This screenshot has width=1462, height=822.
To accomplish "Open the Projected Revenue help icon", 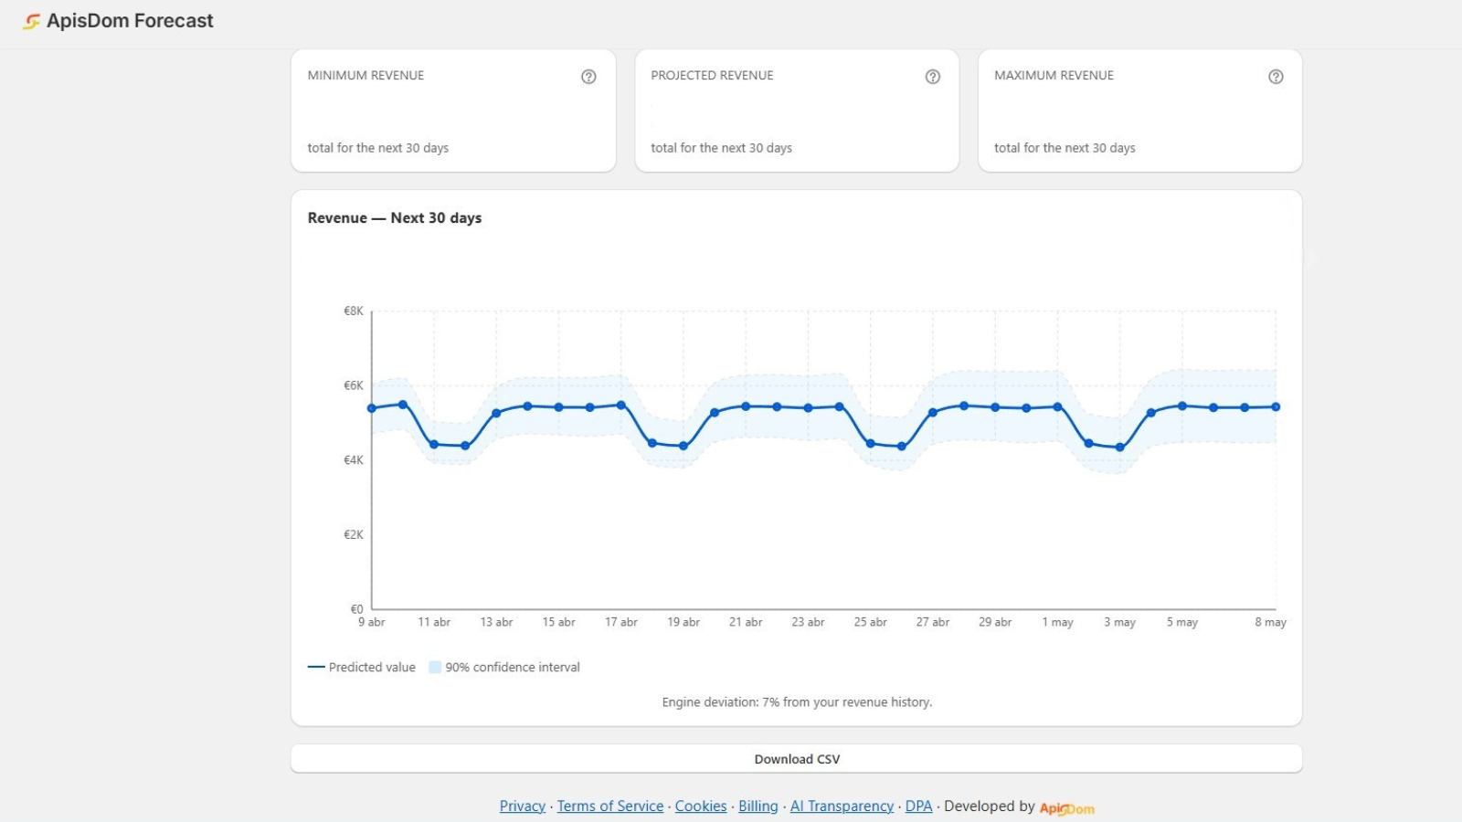I will click(932, 77).
